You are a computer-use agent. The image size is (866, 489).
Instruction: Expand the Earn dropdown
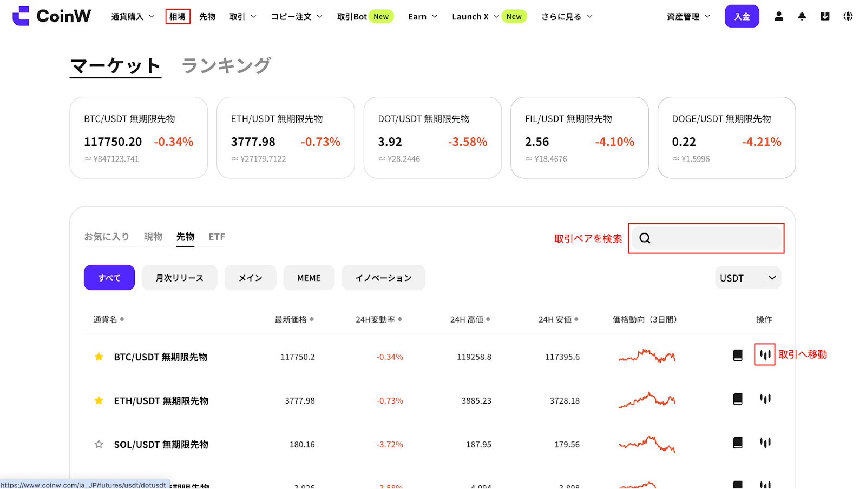(423, 17)
